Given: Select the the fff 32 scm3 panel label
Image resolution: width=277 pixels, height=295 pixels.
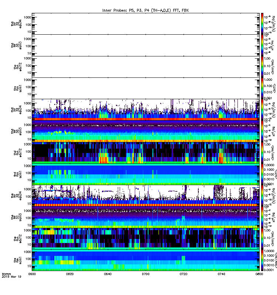Looking at the screenshot, I should pos(16,217).
